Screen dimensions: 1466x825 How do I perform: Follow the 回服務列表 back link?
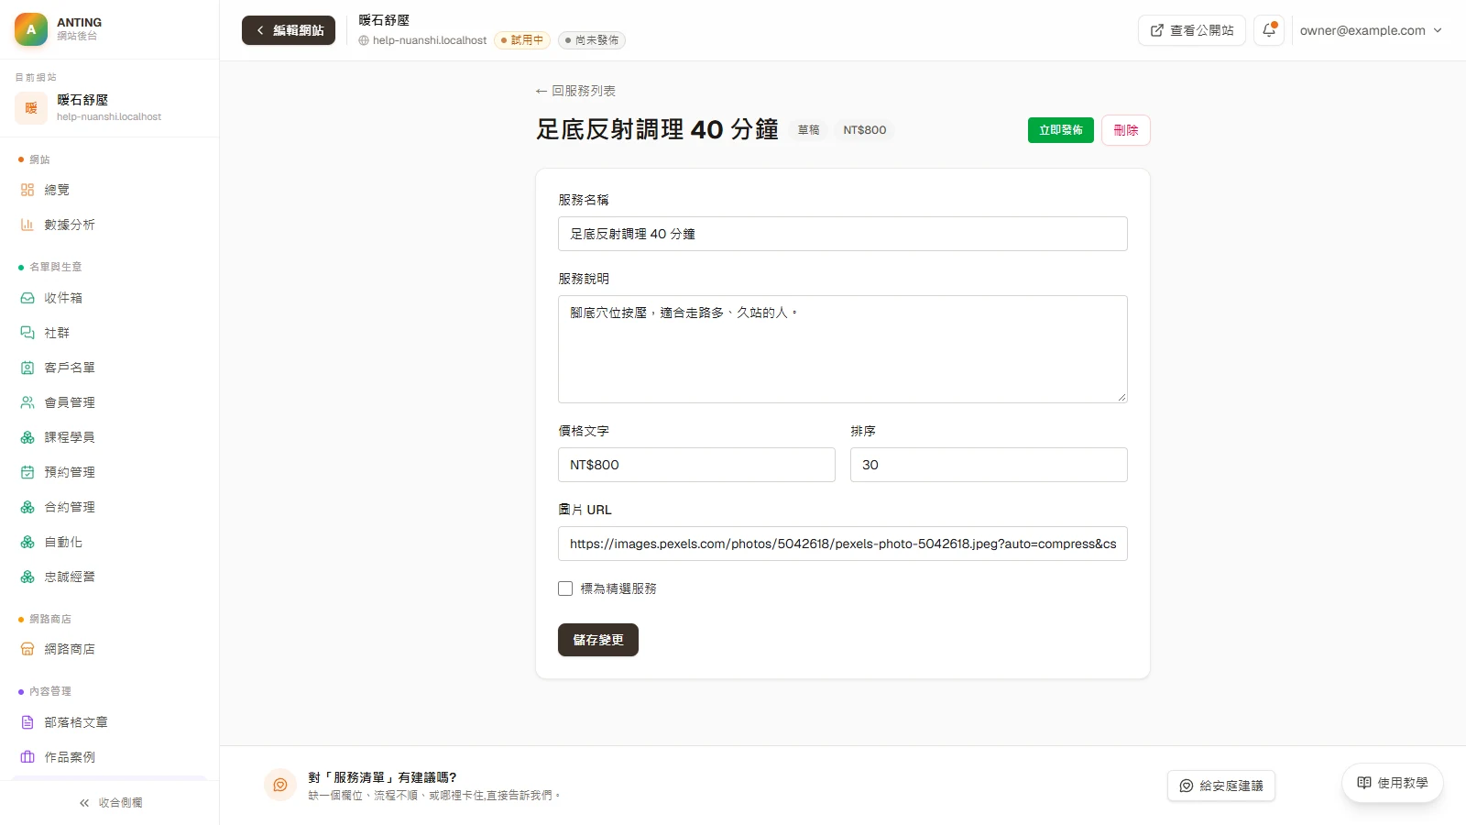(575, 91)
